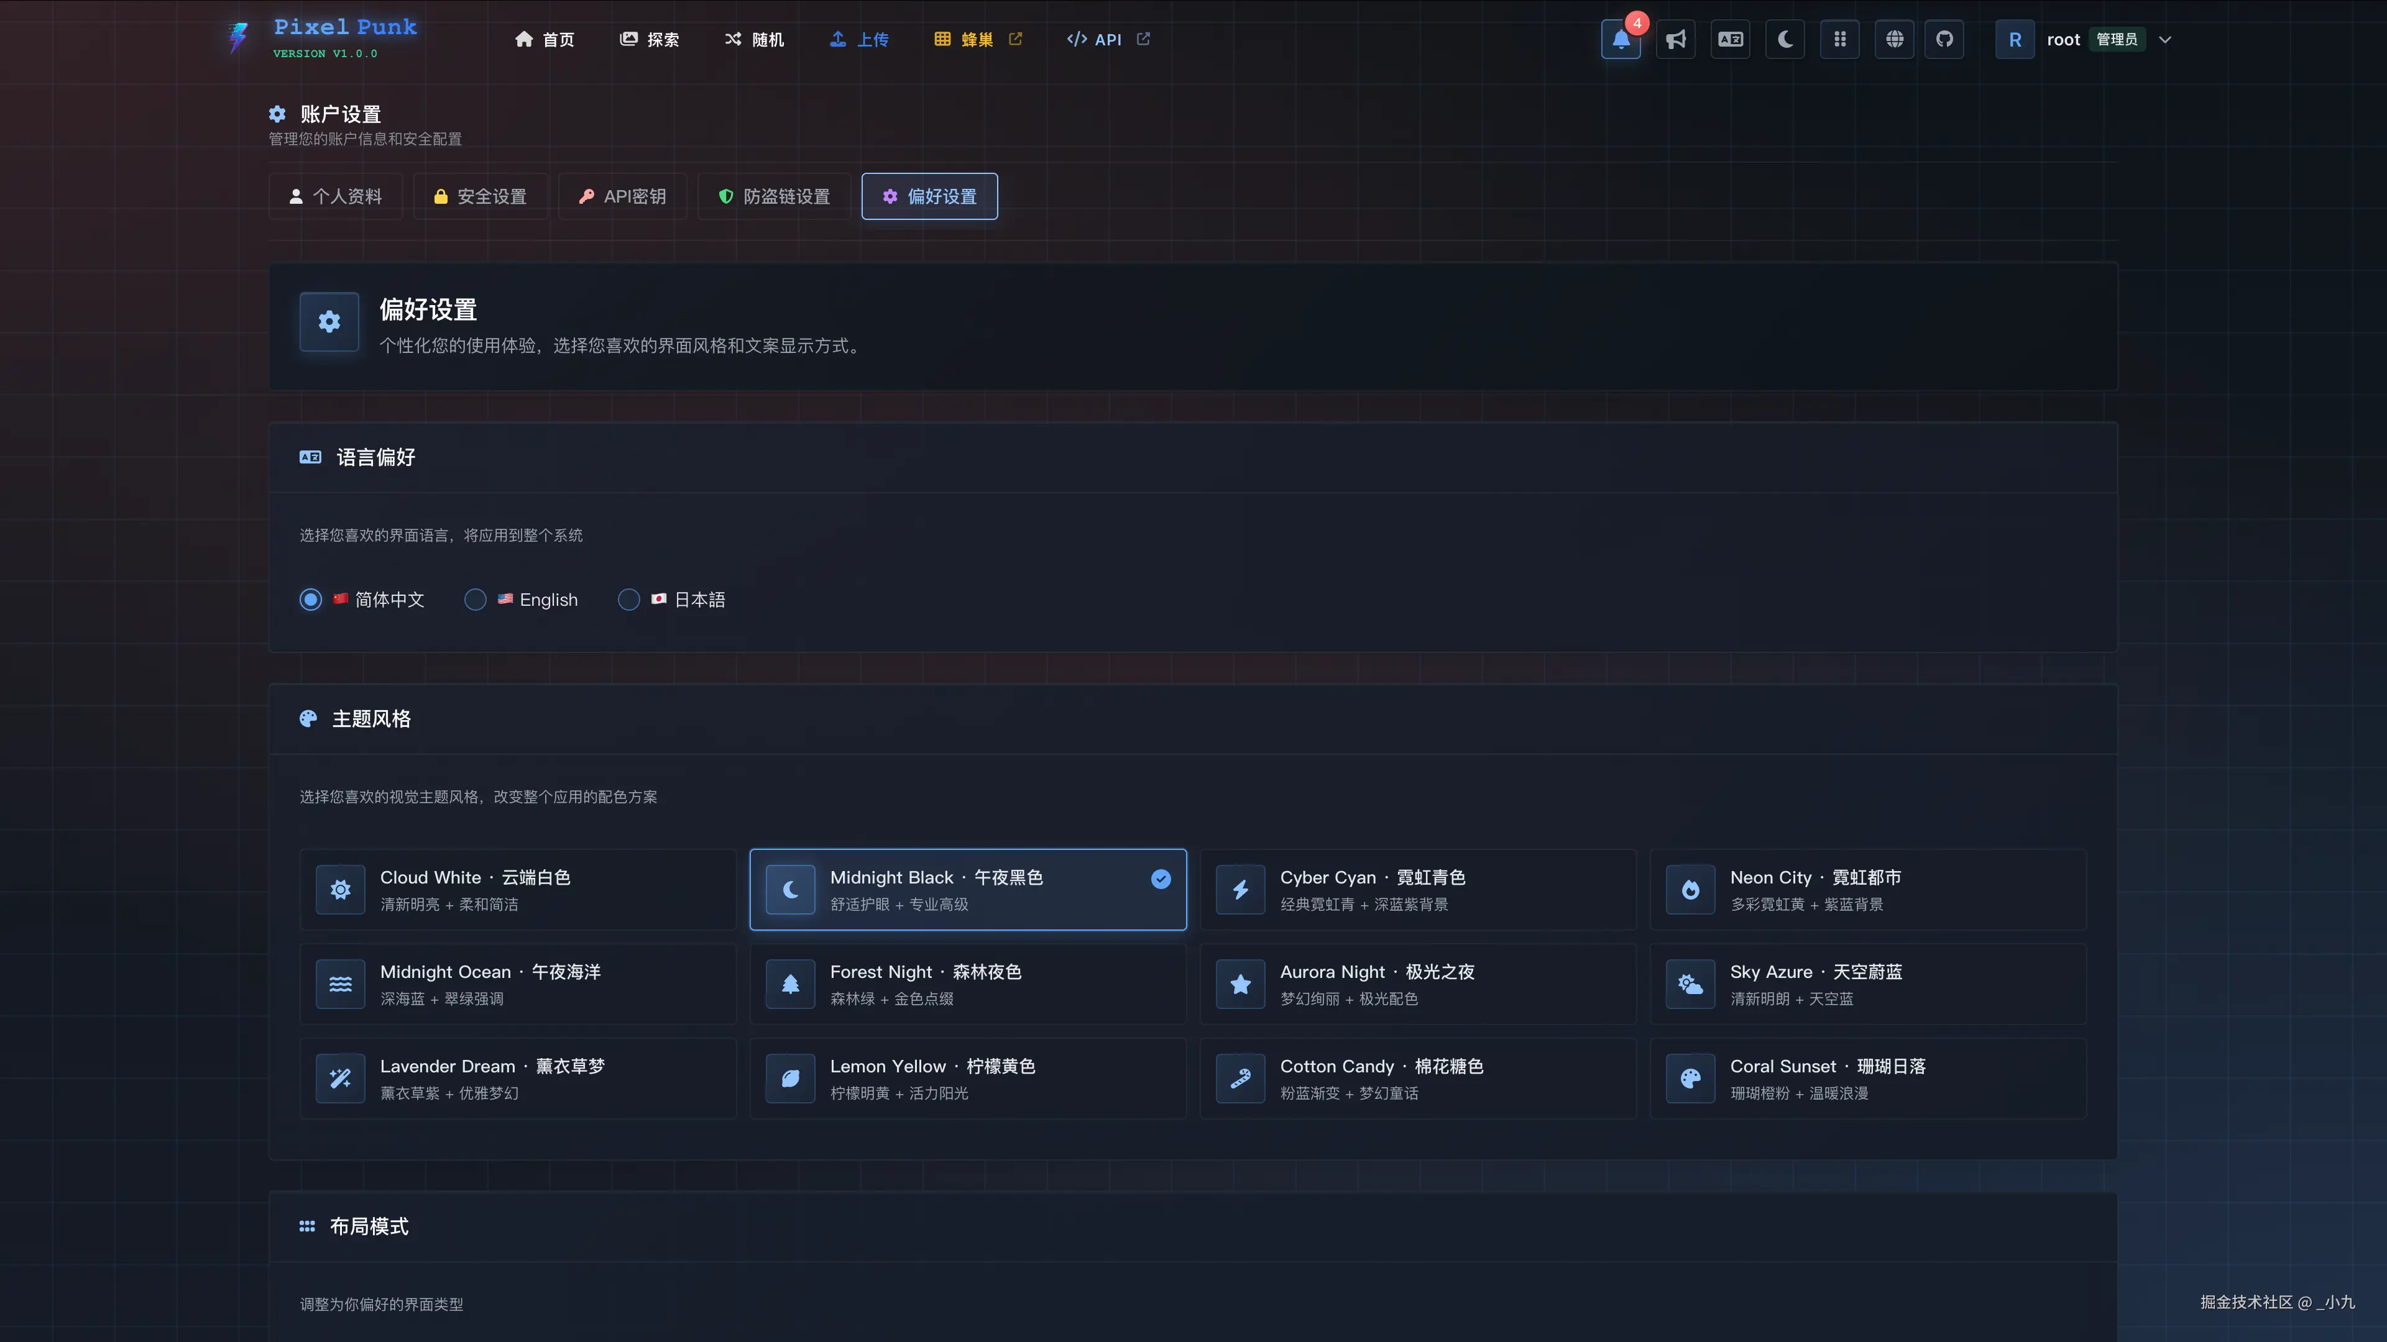Click the Pixel Punk lightning logo

238,38
